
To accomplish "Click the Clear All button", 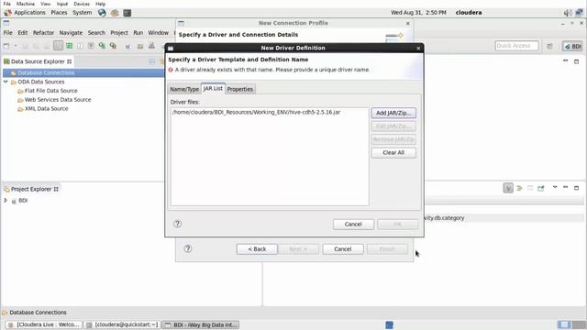I will 393,153.
